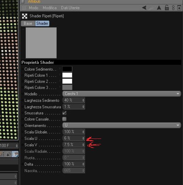Click the Attributi panel title
The height and width of the screenshot is (185, 183).
pos(34,1)
